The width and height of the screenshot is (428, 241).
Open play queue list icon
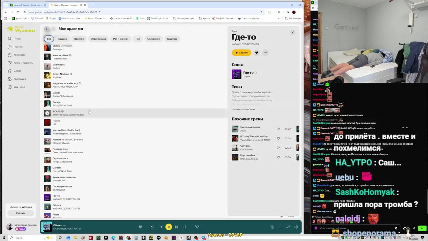(x=280, y=227)
